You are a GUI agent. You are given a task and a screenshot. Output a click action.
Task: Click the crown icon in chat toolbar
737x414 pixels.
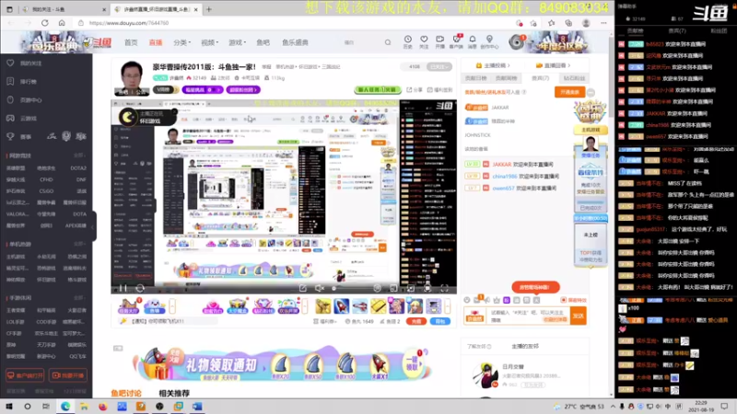click(x=497, y=300)
